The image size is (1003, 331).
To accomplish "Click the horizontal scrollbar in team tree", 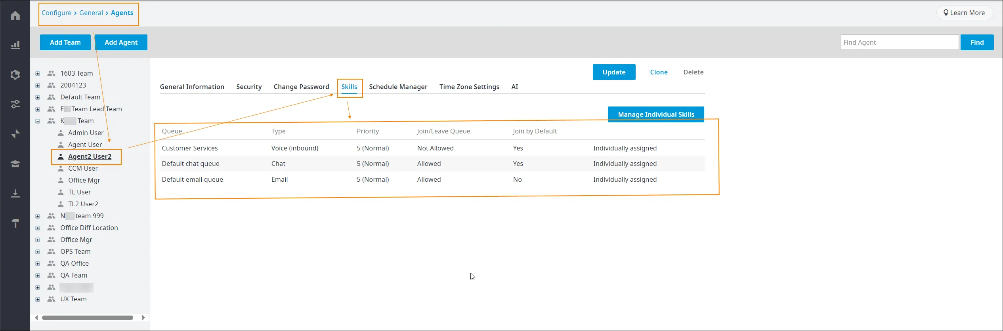I will point(88,318).
